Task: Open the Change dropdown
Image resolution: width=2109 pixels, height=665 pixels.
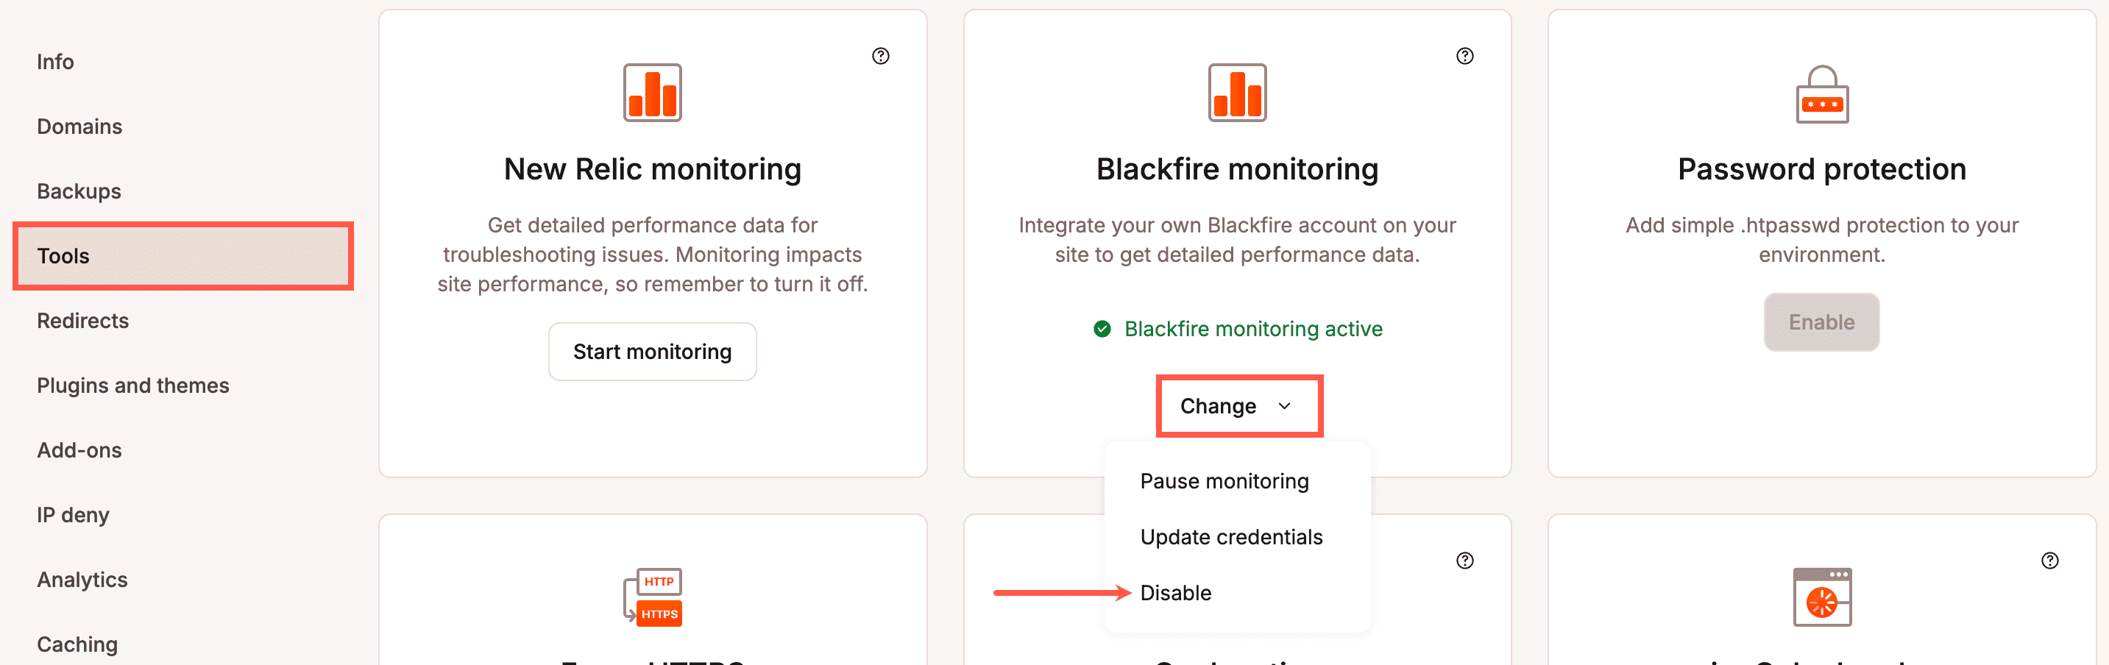Action: click(1237, 406)
